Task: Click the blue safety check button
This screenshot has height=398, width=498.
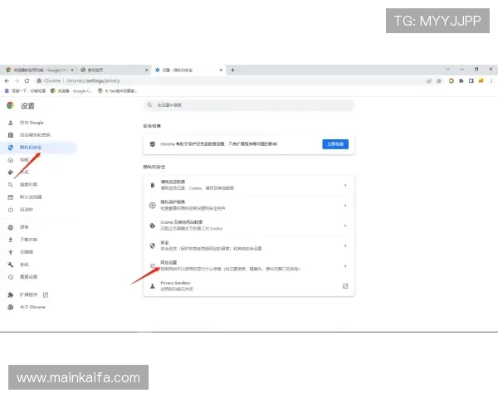Action: point(335,144)
